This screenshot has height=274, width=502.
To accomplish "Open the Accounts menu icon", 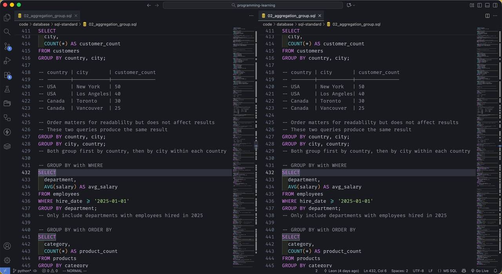I will (7, 246).
